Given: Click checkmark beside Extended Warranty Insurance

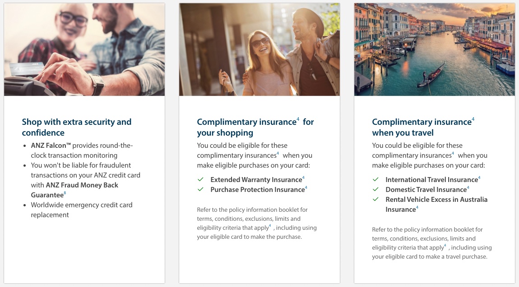Looking at the screenshot, I should pyautogui.click(x=200, y=180).
